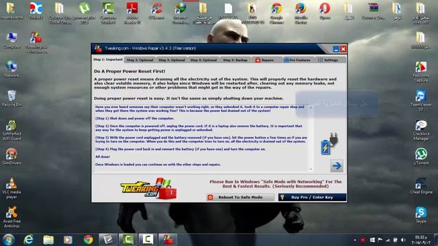This screenshot has width=438, height=246.
Task: Open Internet Explorer from the taskbar
Action: (x=28, y=240)
